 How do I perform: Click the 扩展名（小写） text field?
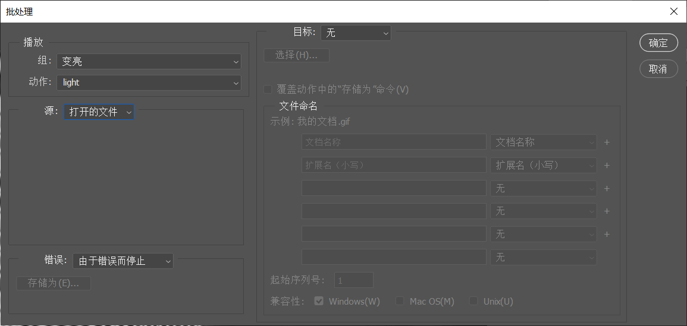pos(394,165)
